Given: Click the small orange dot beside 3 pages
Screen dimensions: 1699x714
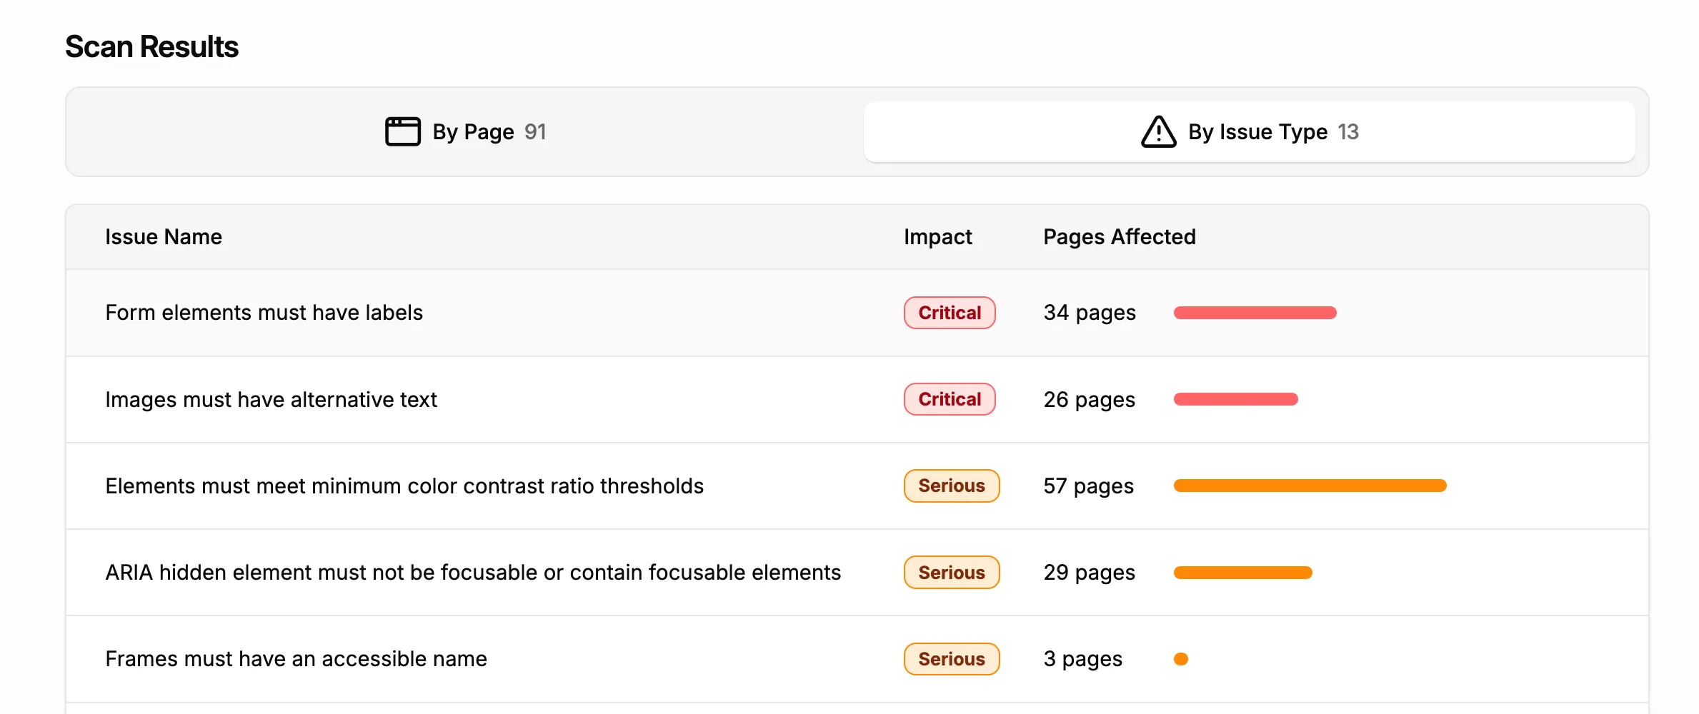Looking at the screenshot, I should (x=1182, y=658).
